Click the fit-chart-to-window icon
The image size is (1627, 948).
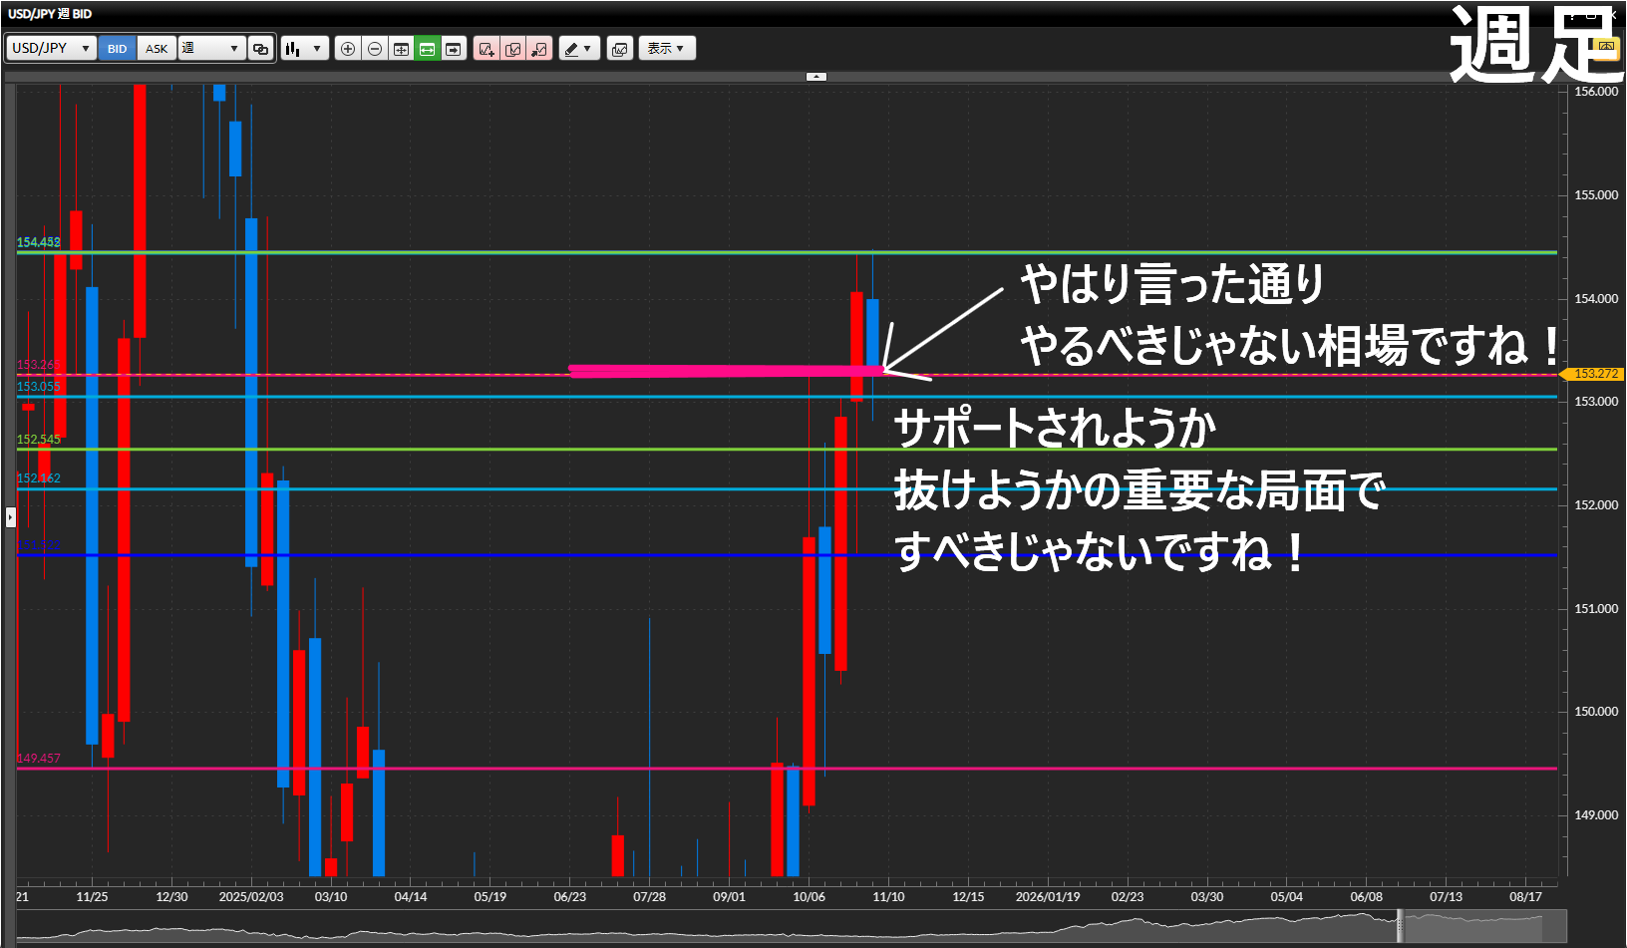(x=401, y=49)
